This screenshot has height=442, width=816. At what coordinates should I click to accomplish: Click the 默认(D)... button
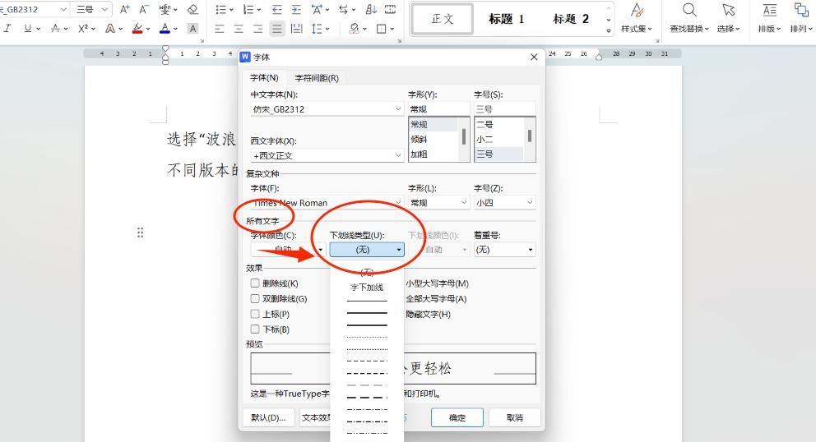(x=268, y=417)
